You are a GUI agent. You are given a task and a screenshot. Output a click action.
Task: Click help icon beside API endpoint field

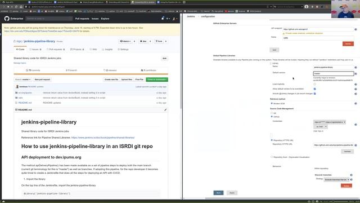(x=355, y=29)
